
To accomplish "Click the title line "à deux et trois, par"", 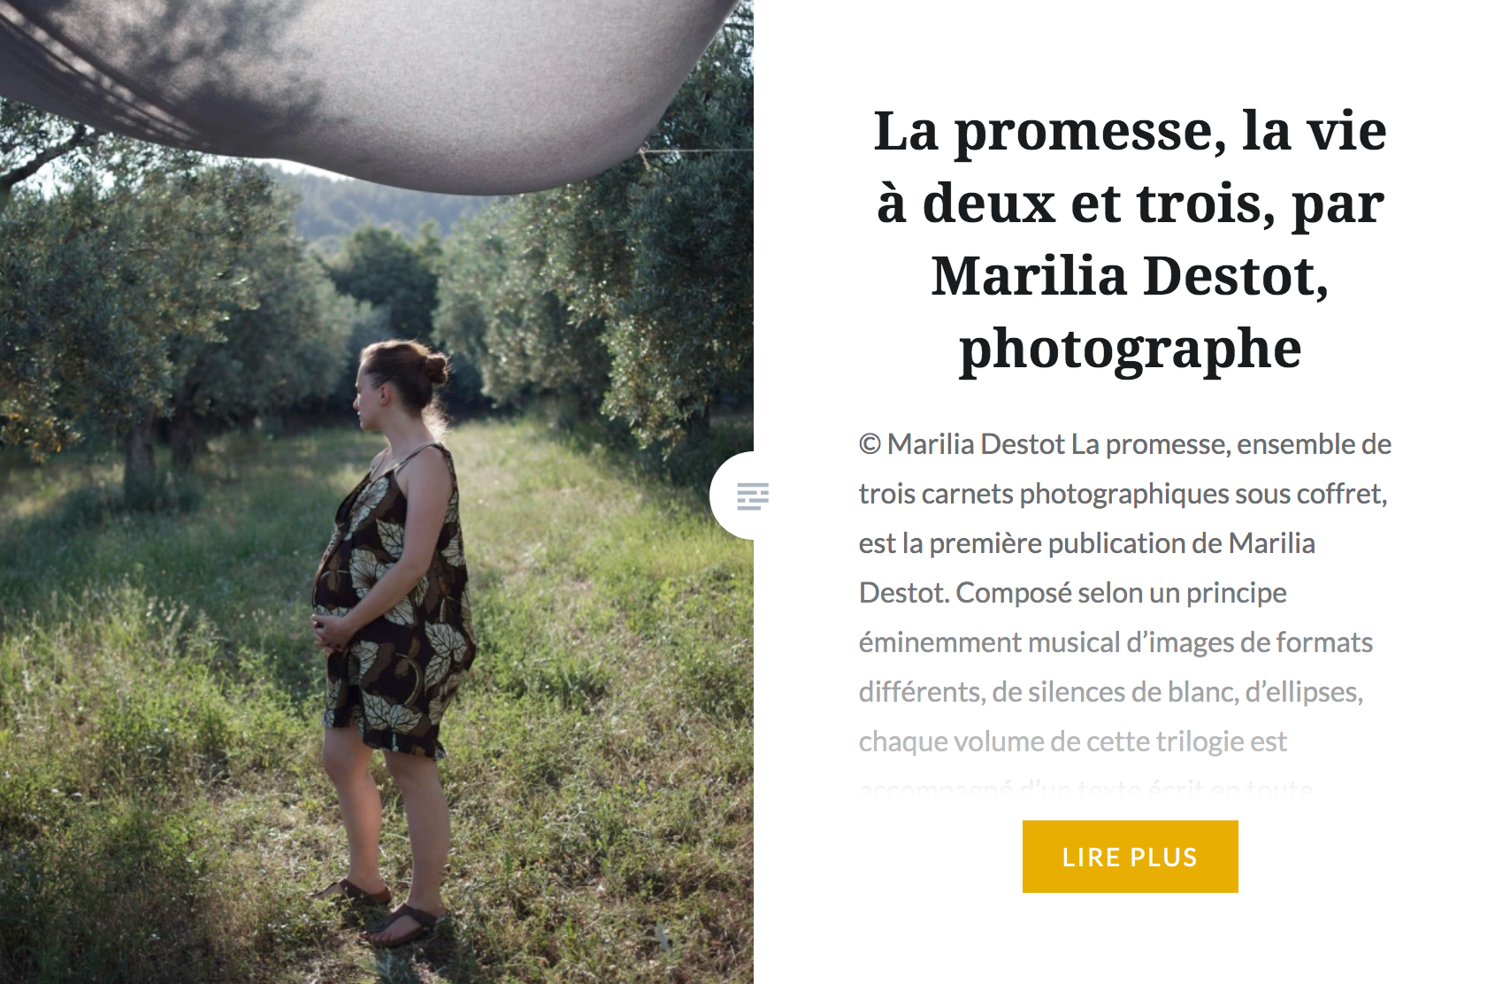I will coord(1130,204).
